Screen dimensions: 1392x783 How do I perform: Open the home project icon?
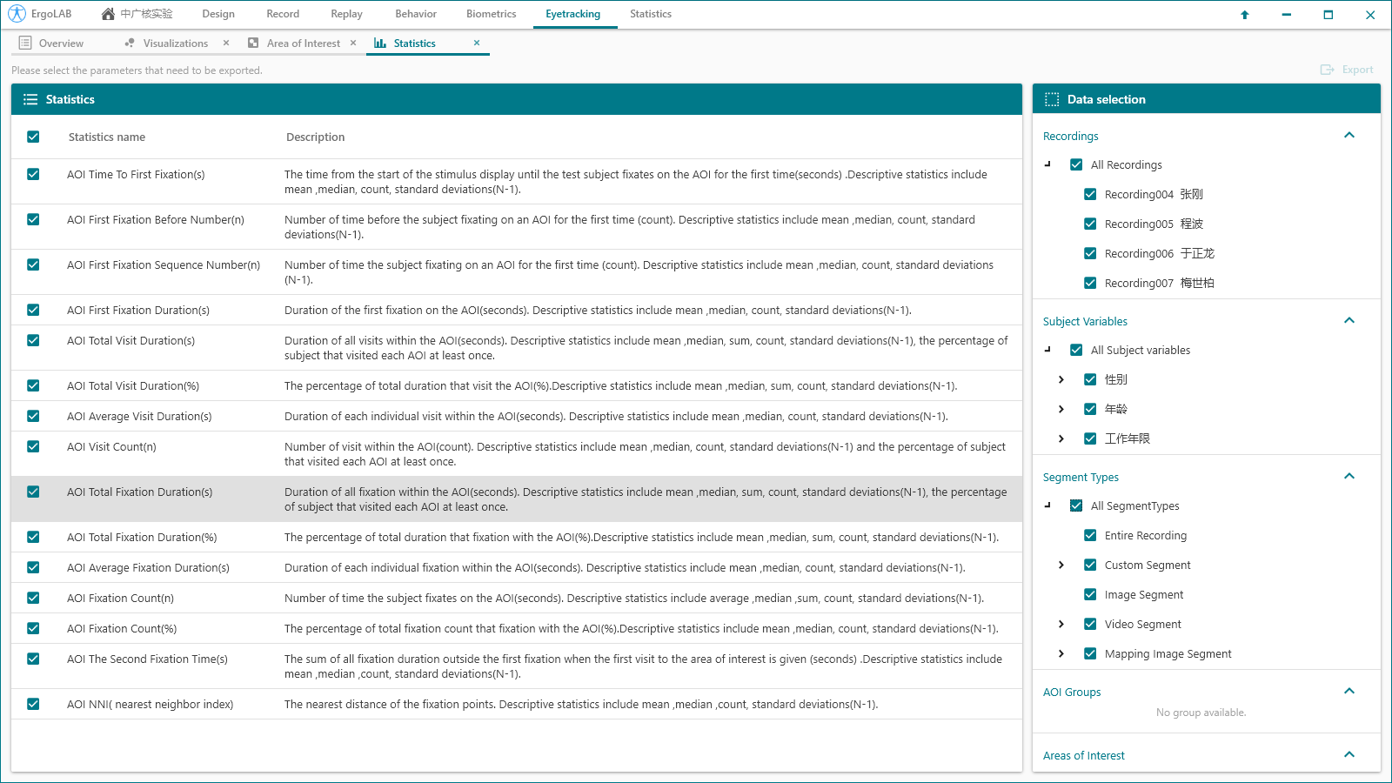(x=108, y=14)
